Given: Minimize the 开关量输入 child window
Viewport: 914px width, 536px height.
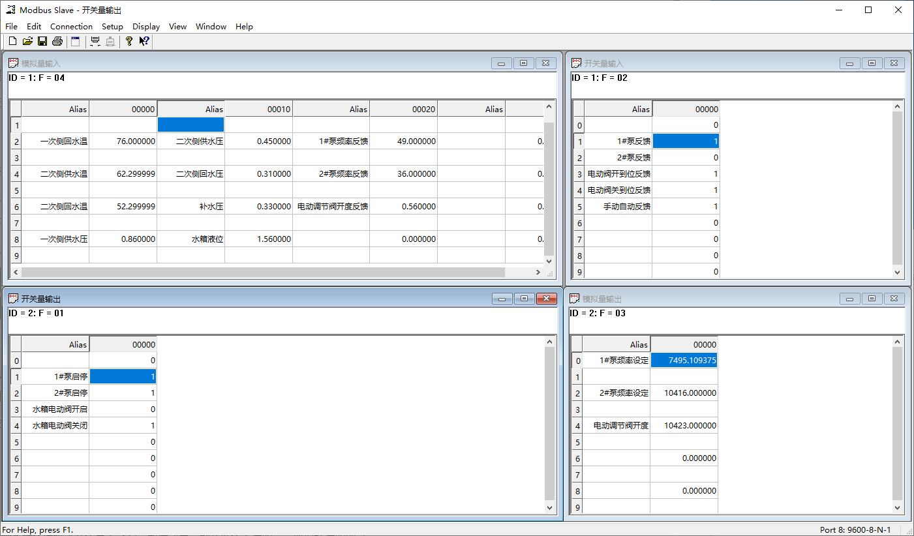Looking at the screenshot, I should pos(850,63).
